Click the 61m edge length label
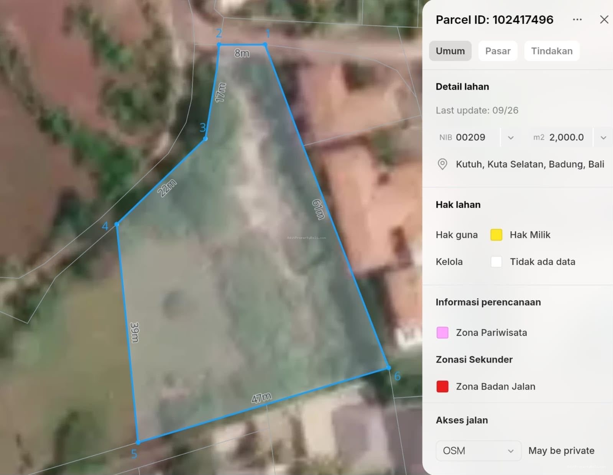The height and width of the screenshot is (475, 613). [318, 209]
